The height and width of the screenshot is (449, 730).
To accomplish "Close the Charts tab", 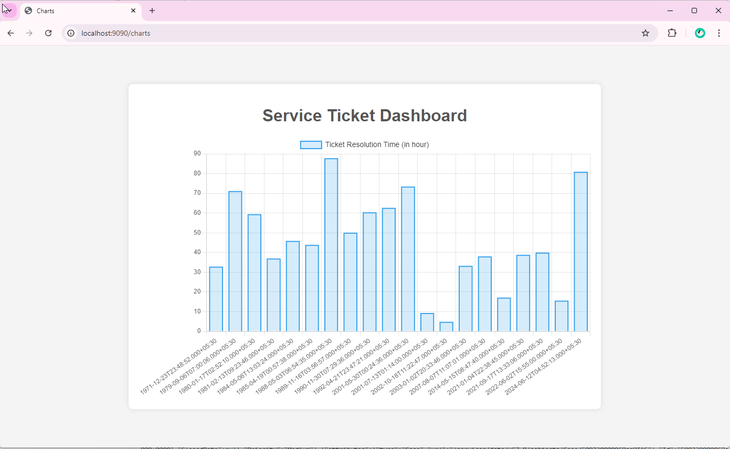I will tap(133, 11).
